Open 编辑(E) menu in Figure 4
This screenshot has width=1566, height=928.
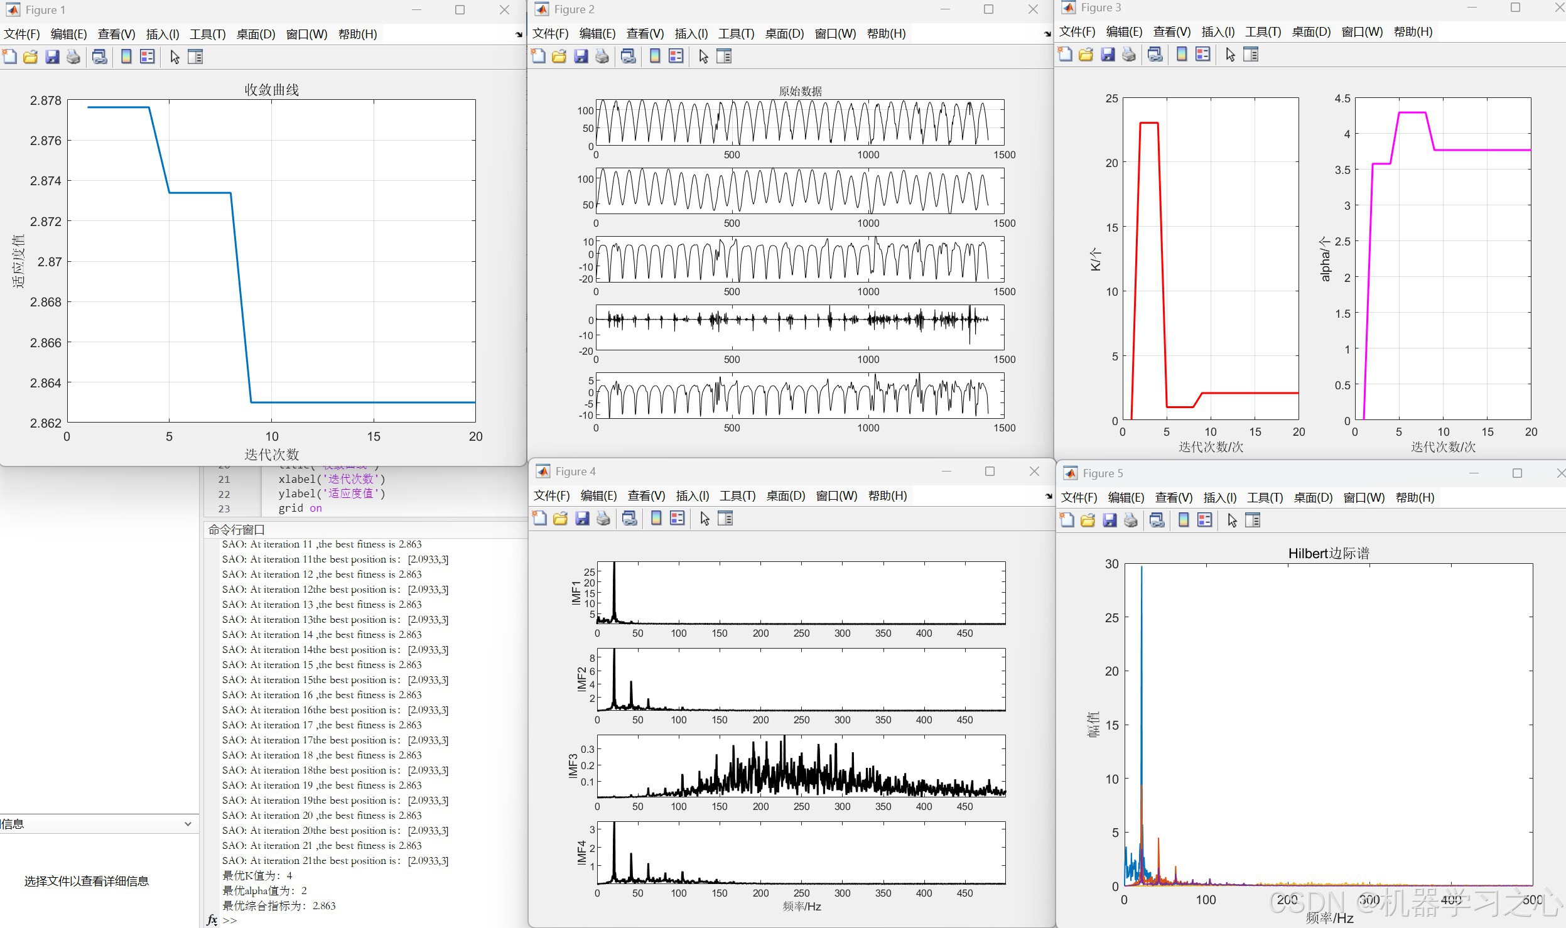(x=599, y=495)
